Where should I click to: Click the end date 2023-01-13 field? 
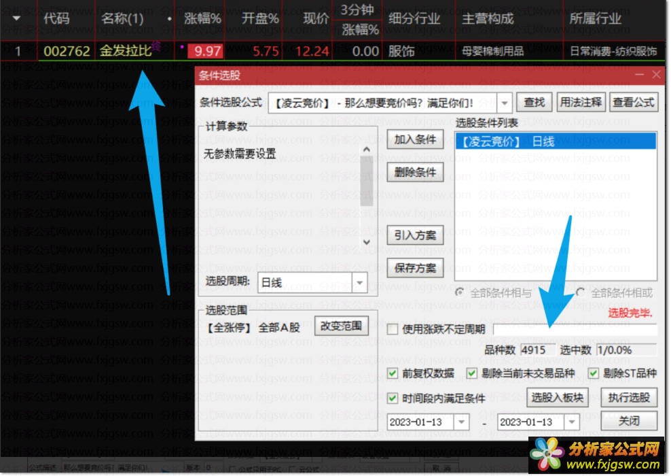(x=531, y=422)
